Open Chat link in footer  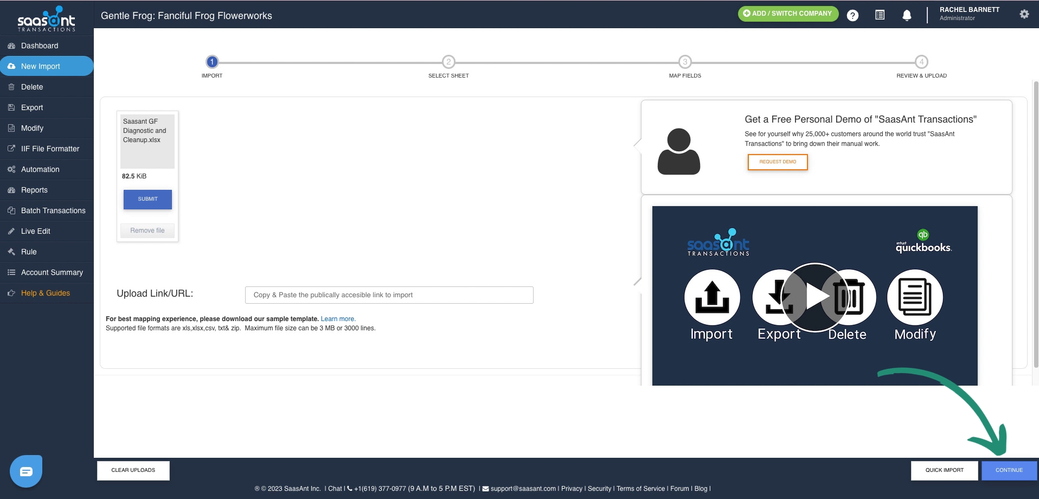point(335,489)
